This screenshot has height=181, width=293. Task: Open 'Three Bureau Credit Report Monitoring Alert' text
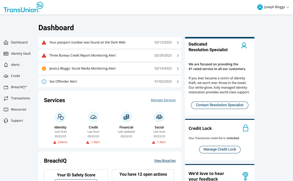click(x=82, y=56)
